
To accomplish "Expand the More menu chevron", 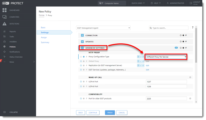I will coord(34,62).
